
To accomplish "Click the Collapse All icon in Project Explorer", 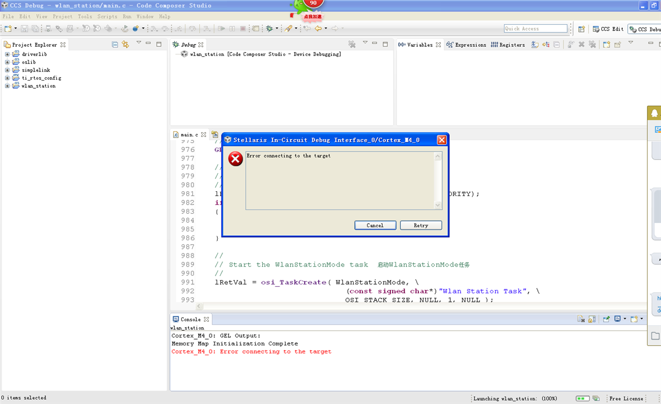I will pos(115,45).
